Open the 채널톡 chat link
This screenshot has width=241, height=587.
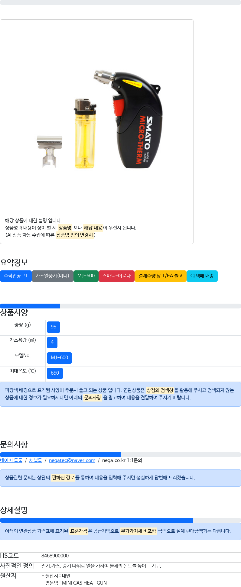click(36, 460)
